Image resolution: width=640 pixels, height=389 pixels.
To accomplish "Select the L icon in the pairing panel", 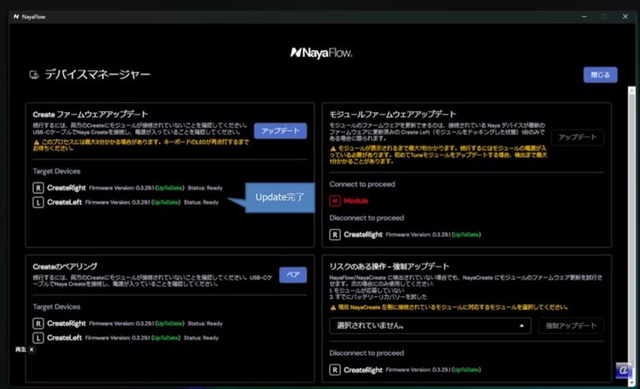I will click(38, 338).
